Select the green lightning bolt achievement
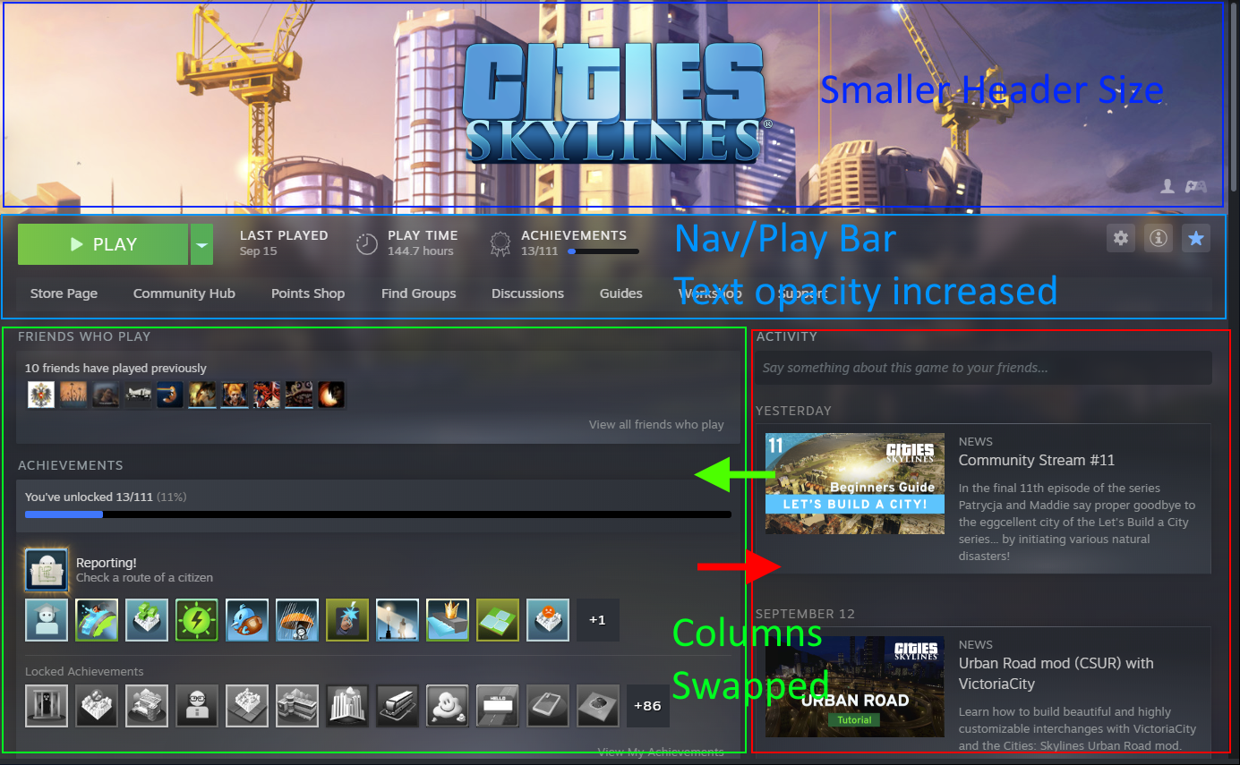Screen dimensions: 1240x765 [197, 620]
